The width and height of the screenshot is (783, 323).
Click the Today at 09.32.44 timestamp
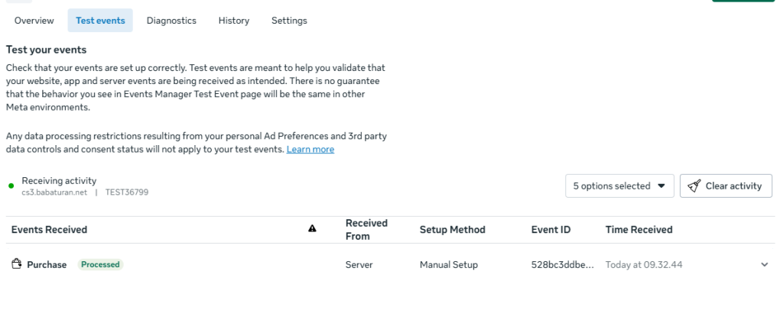click(x=643, y=265)
